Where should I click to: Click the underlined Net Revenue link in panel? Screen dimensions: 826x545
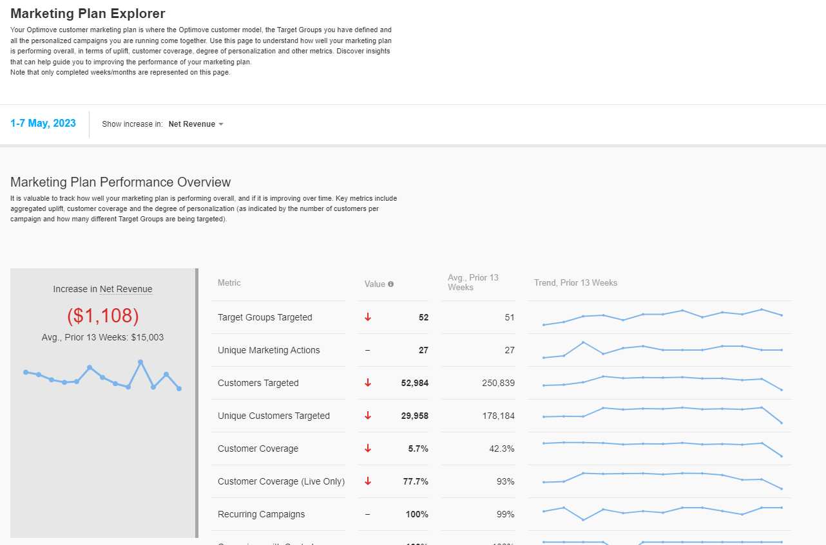[x=126, y=289]
